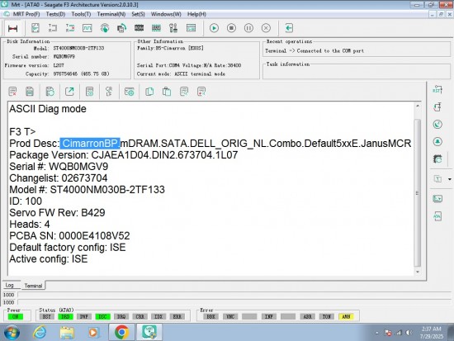Screen dimensions: 454x341
Task: Open the wrench and brush tools icon
Action: [173, 28]
